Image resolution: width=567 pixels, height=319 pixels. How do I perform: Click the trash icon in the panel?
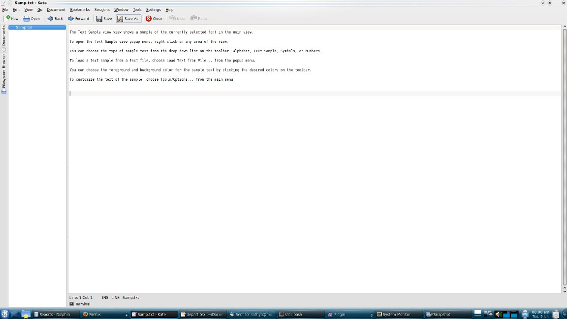[555, 314]
